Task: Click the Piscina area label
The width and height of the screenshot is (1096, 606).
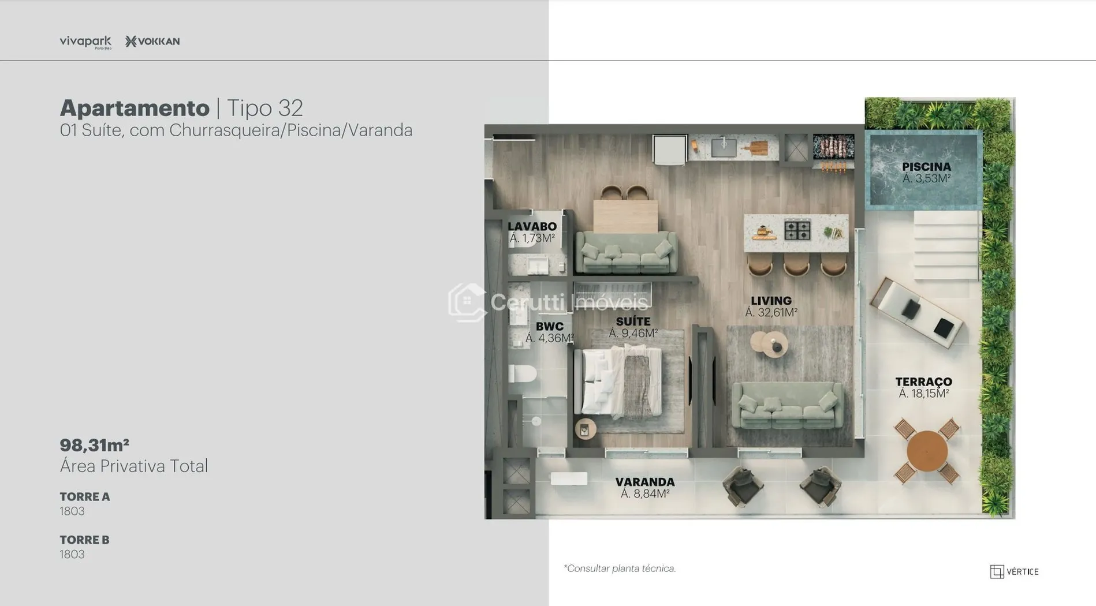Action: coord(926,173)
